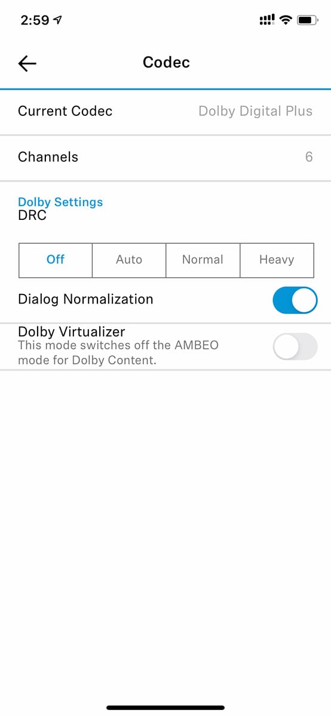331x717 pixels.
Task: Enable the Dolby Virtualizer switch
Action: (x=295, y=346)
